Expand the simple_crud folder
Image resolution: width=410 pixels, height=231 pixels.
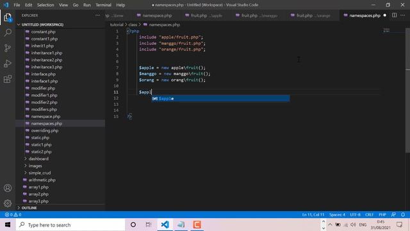pos(40,173)
